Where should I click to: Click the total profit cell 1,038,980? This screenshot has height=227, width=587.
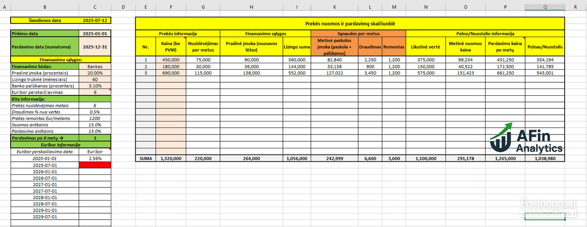tap(545, 158)
